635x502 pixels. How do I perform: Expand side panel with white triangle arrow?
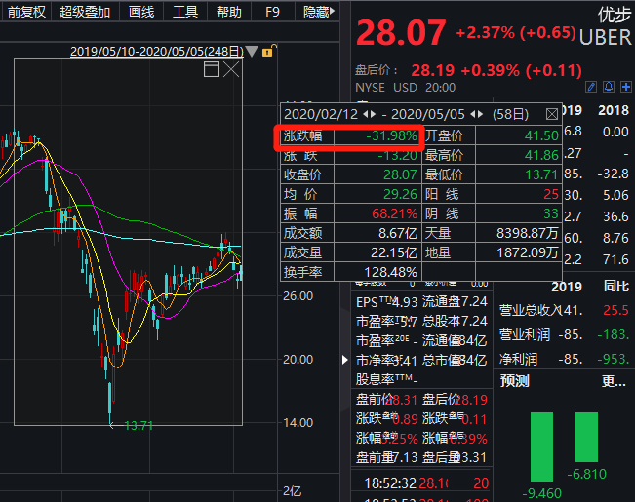[x=344, y=360]
